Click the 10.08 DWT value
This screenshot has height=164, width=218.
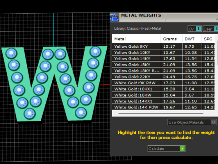click(x=191, y=52)
